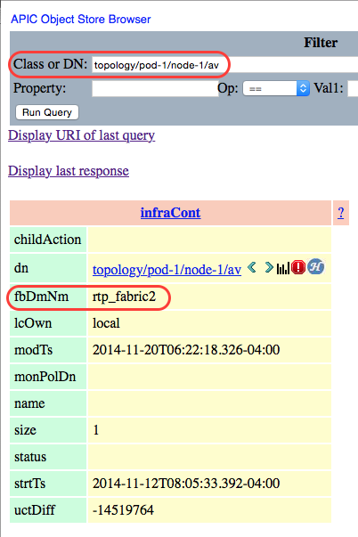Click the infraCont class header link
This screenshot has width=358, height=537.
[170, 213]
